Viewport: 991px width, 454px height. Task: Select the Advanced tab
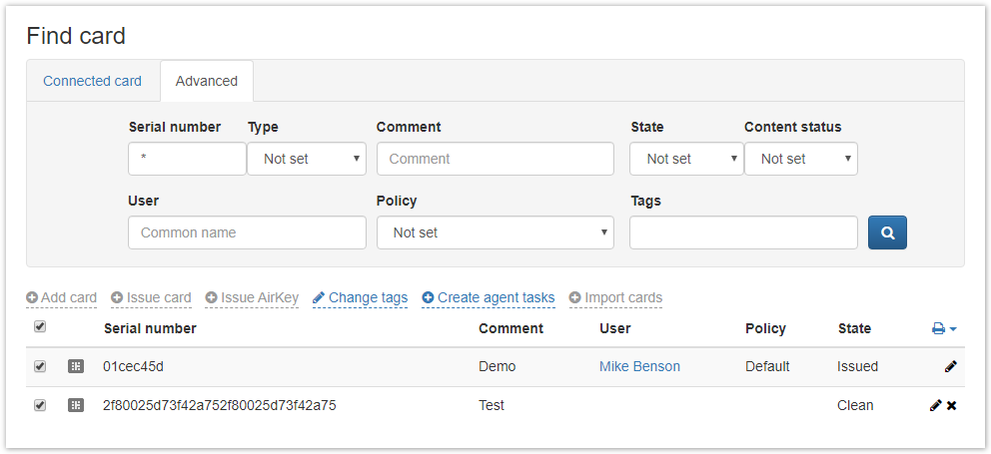pyautogui.click(x=207, y=81)
